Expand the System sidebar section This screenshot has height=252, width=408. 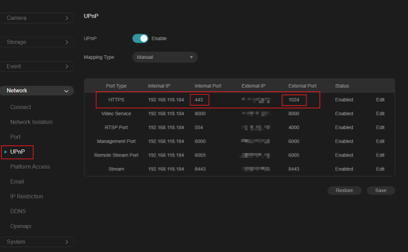(37, 242)
